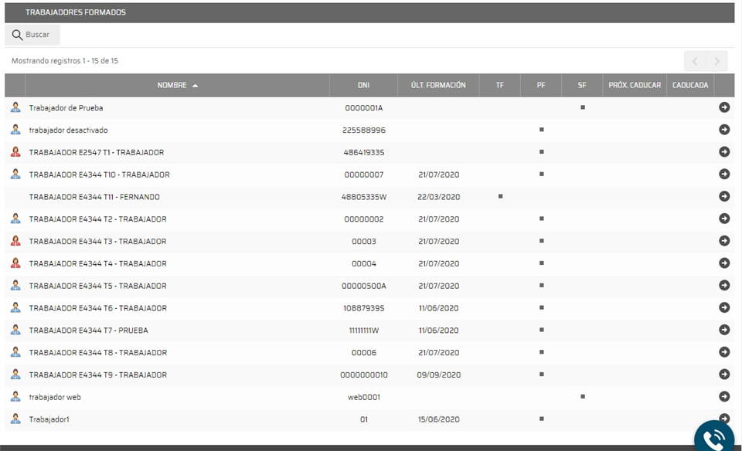The height and width of the screenshot is (451, 742).
Task: Click user avatar icon for TRABAJADOR E2547 T1
Action: [x=15, y=152]
